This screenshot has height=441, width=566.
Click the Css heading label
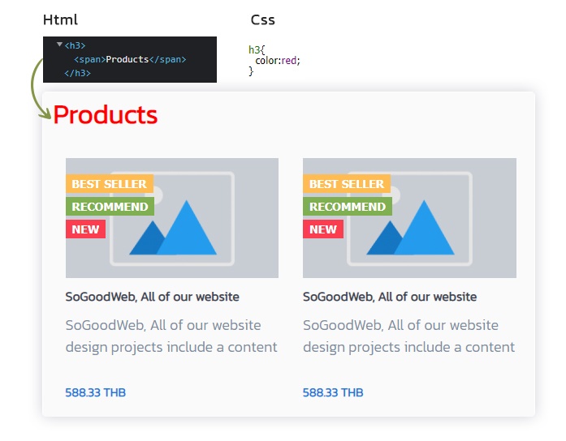point(263,19)
